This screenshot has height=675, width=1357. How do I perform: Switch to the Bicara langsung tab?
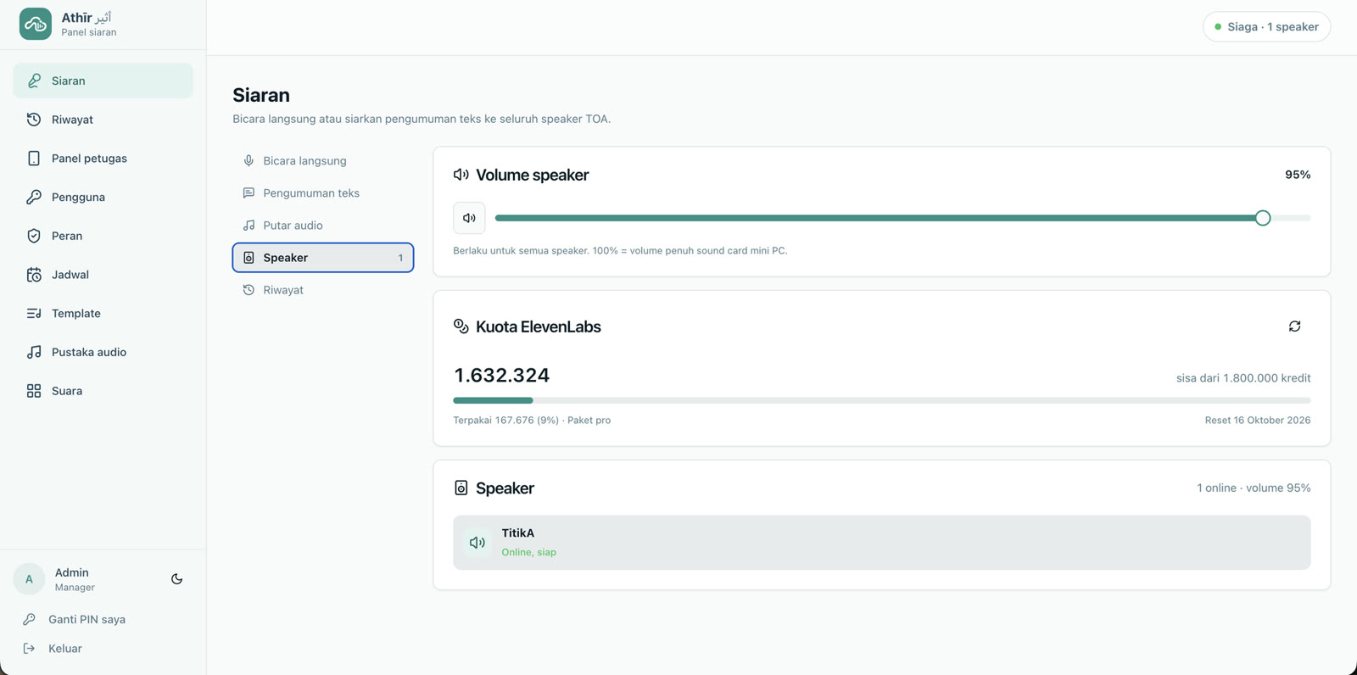pyautogui.click(x=323, y=161)
